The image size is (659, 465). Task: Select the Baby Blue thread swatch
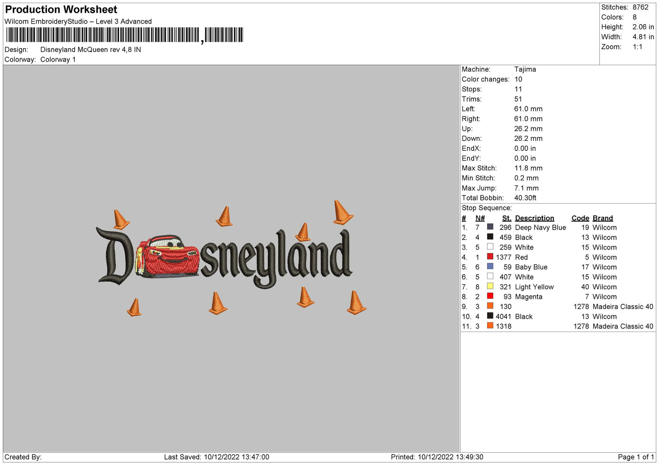click(490, 266)
